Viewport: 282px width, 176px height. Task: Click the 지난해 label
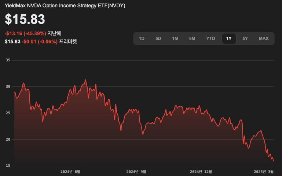(x=54, y=33)
